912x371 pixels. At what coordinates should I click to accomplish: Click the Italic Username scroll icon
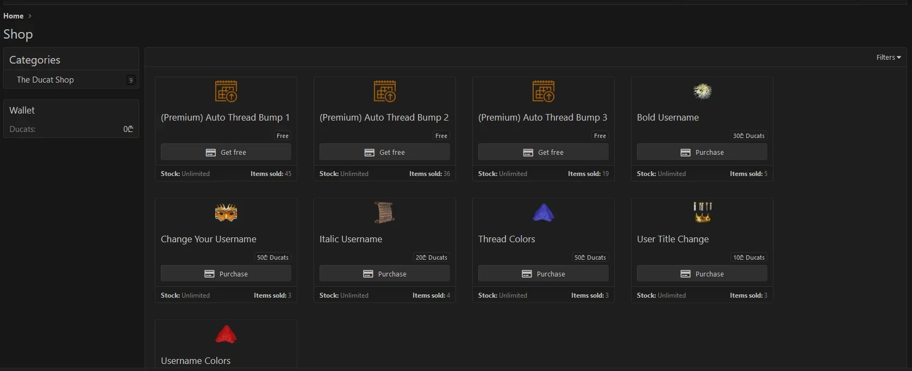click(x=385, y=213)
